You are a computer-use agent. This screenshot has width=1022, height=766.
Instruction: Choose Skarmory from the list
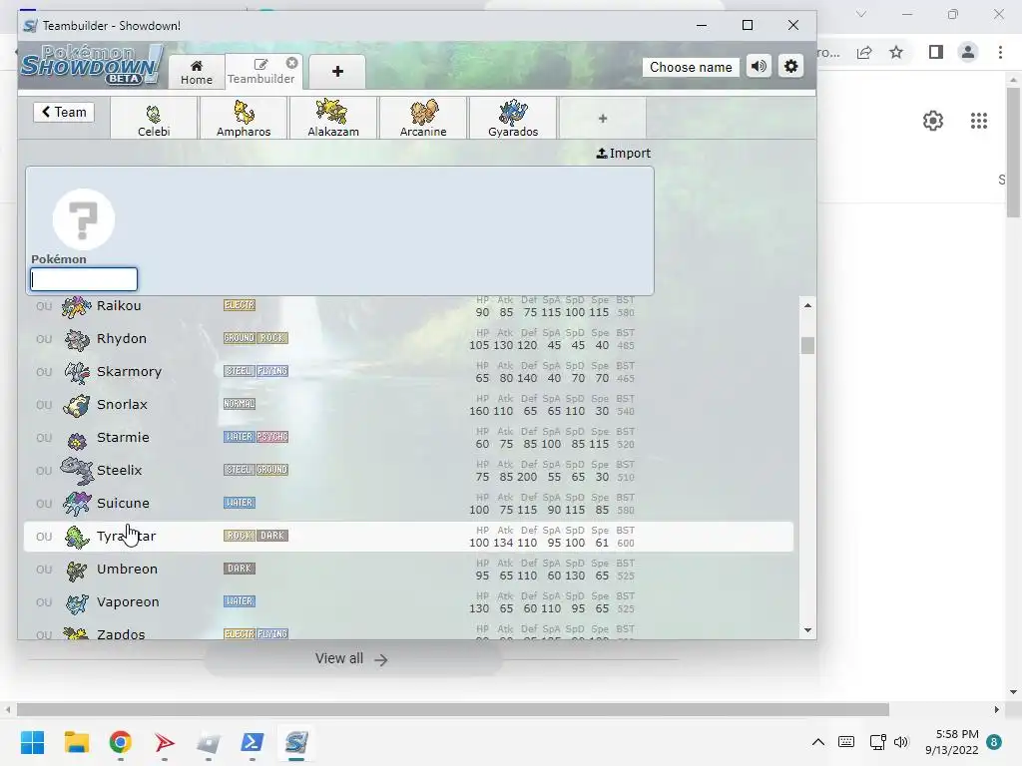tap(408, 372)
